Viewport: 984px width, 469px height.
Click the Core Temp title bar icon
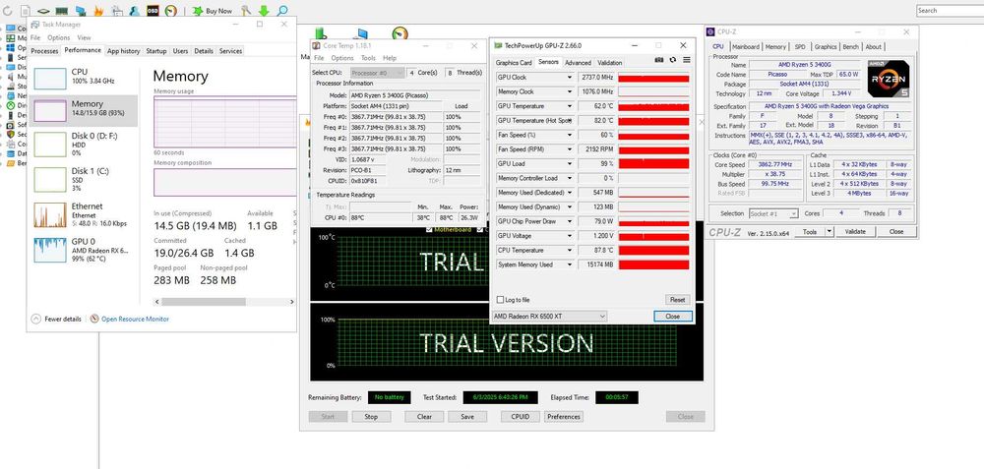click(x=317, y=46)
